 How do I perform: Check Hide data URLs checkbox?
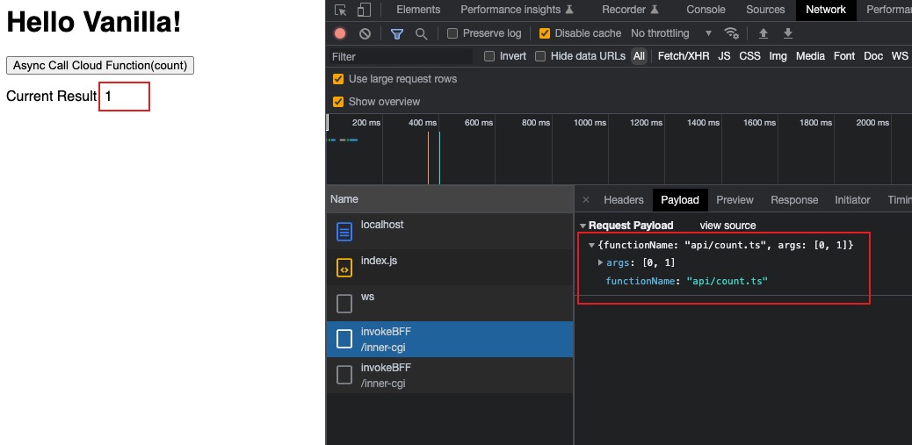tap(540, 56)
